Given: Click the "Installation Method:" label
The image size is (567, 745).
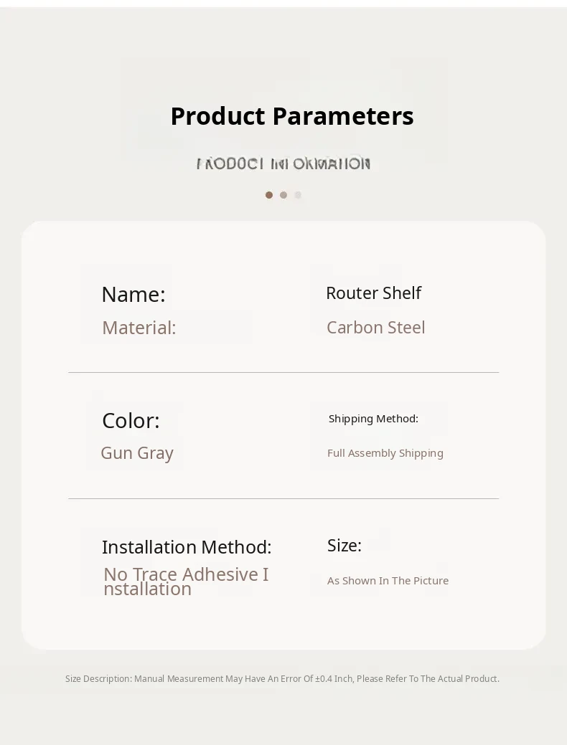Looking at the screenshot, I should coord(187,547).
